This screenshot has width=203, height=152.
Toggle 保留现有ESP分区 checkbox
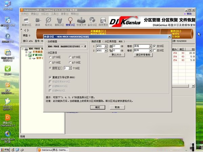[x=50, y=82]
